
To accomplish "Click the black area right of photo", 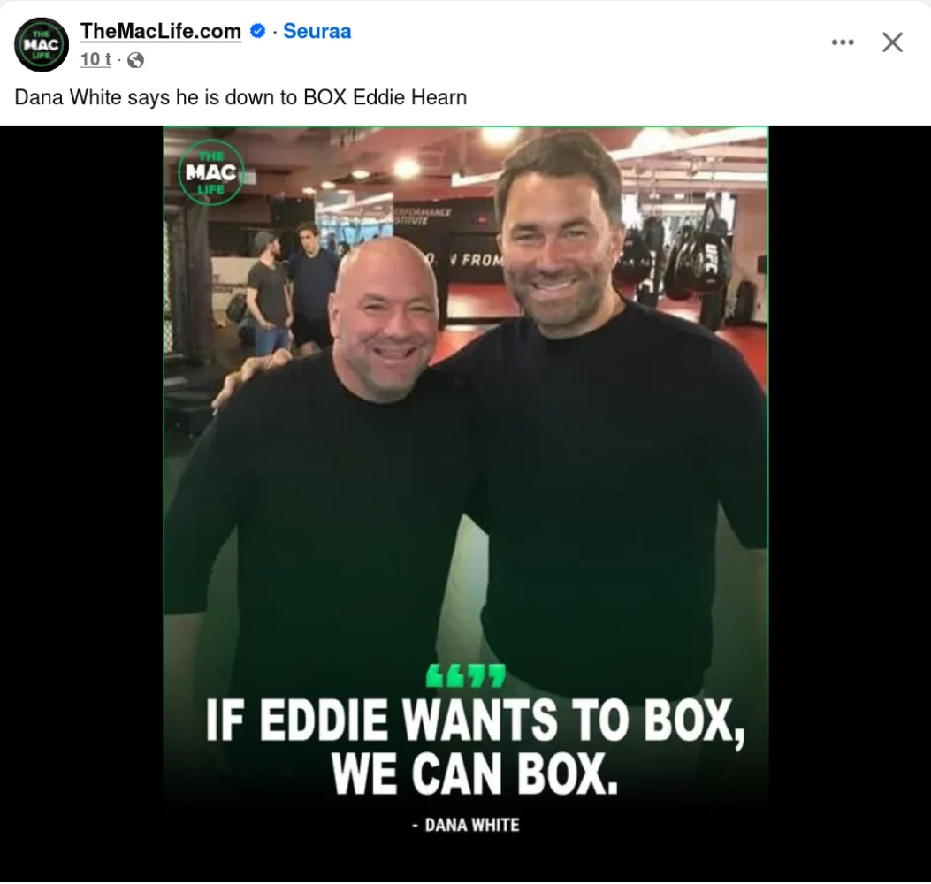I will (x=850, y=504).
